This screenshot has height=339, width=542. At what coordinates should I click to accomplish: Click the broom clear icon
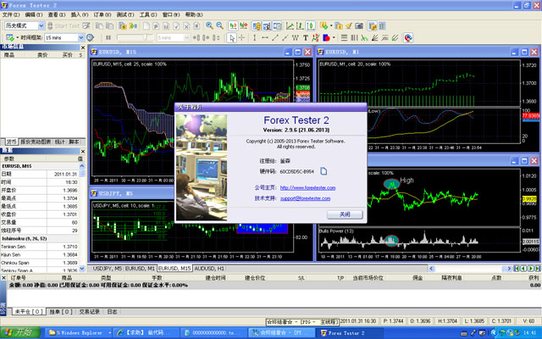[x=349, y=25]
